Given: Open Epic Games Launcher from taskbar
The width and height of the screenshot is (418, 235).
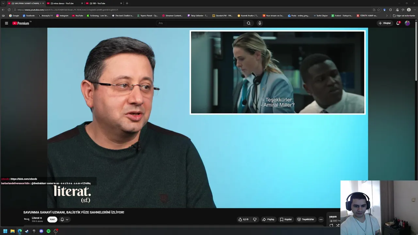Looking at the screenshot, I should coord(34,231).
